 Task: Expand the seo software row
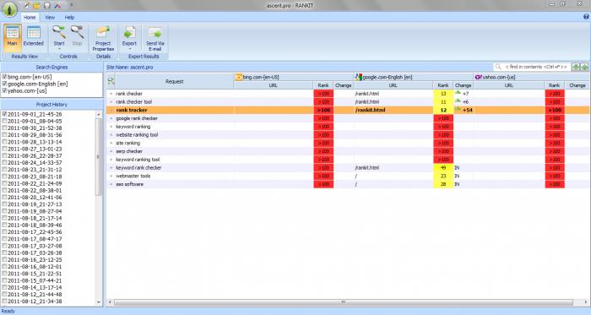tap(111, 184)
